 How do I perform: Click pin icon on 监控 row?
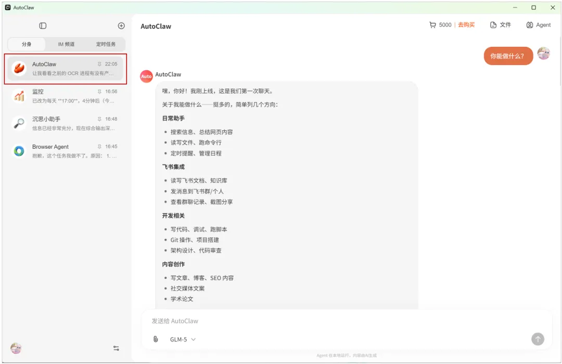[x=99, y=92]
